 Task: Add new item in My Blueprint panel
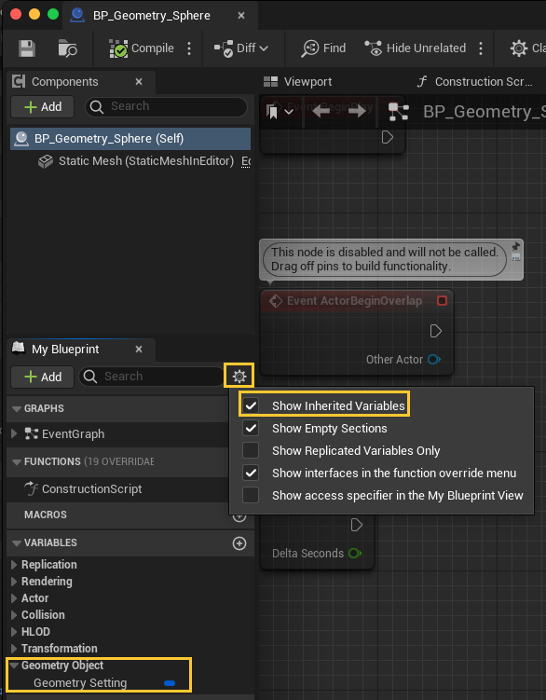[43, 377]
